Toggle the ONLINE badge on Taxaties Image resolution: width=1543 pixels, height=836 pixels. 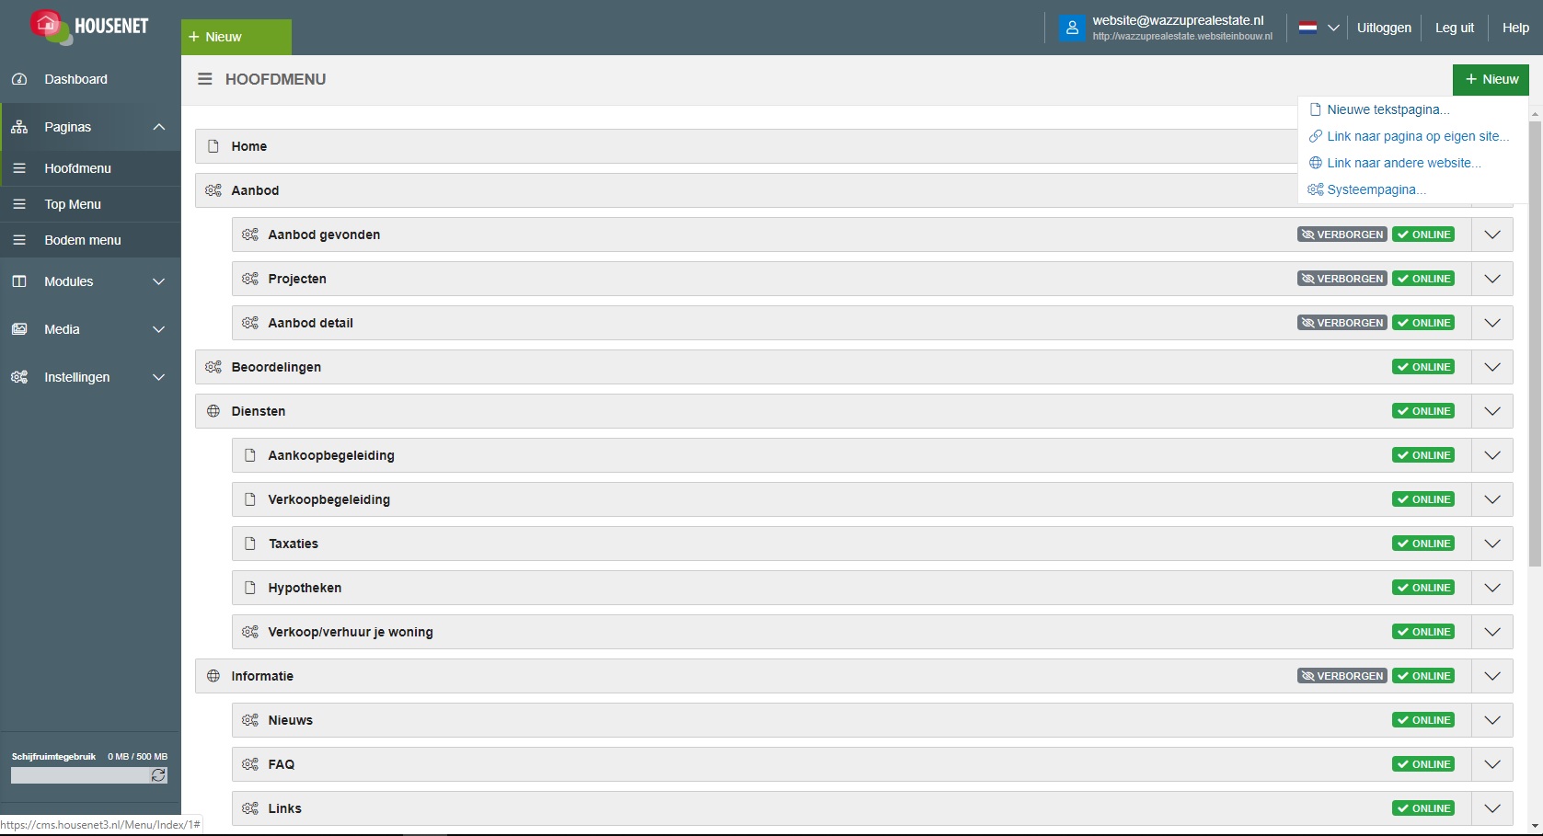(x=1423, y=544)
